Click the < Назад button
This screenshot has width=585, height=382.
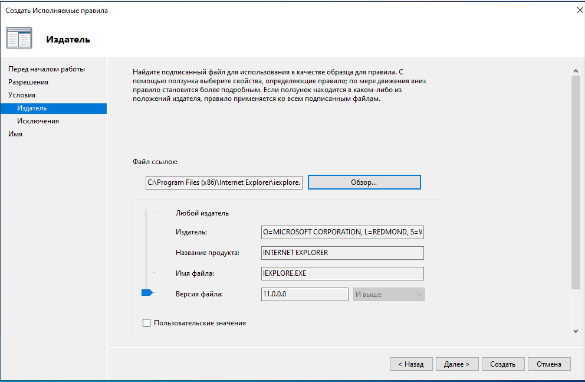pyautogui.click(x=411, y=364)
